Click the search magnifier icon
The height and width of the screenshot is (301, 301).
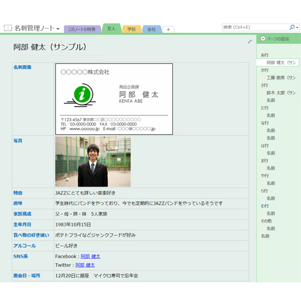pos(292,27)
